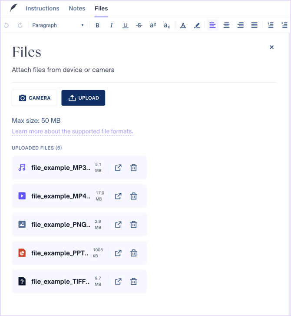Toggle underline formatting
This screenshot has width=291, height=316.
click(x=125, y=25)
